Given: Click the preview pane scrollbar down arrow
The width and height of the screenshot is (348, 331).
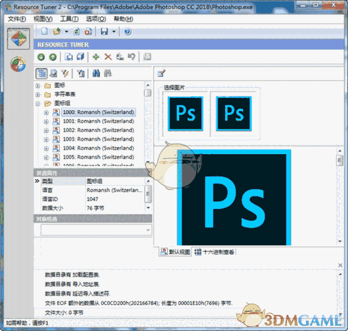Looking at the screenshot, I should (x=340, y=241).
